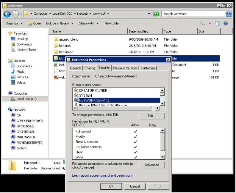
Task: Select the aspnet_client folder icon
Action: [x=56, y=39]
